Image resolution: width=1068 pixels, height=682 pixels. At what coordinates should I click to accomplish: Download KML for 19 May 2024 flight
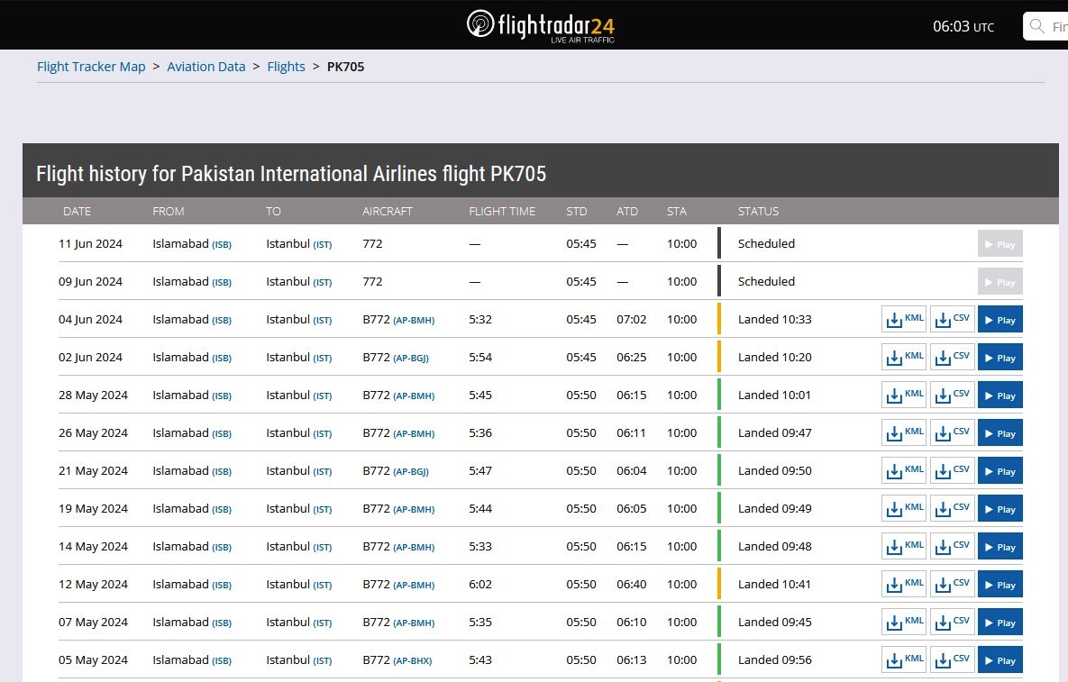[x=904, y=508]
